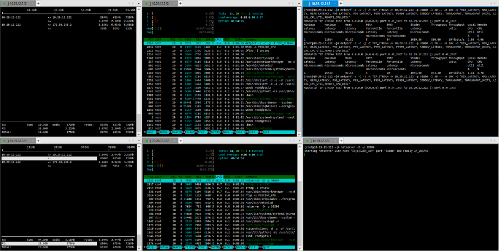Click F1 Help in htop on 10.29.12.212
The image size is (499, 251).
[x=150, y=132]
